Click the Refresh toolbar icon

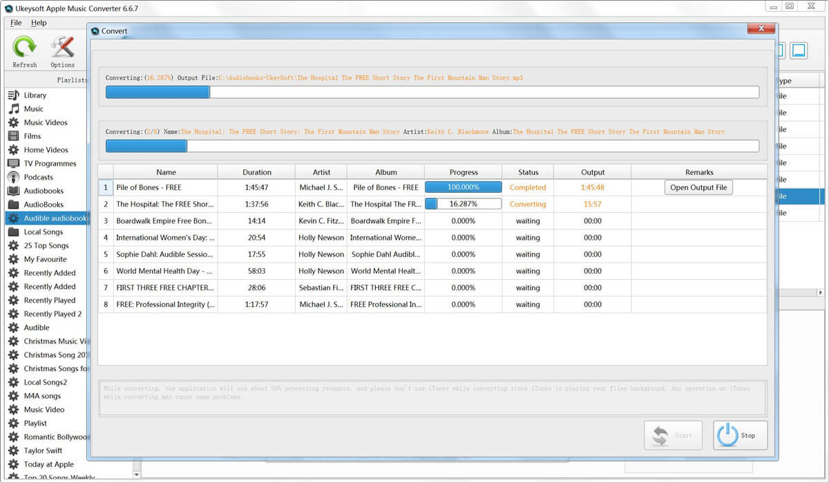[x=25, y=48]
